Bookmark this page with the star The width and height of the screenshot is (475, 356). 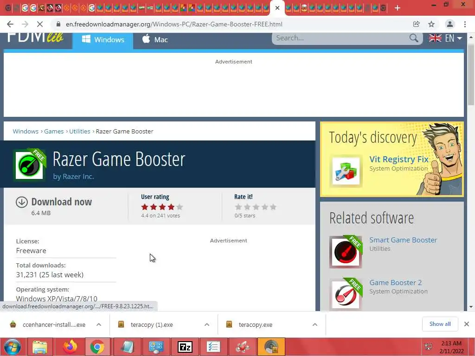pyautogui.click(x=431, y=24)
